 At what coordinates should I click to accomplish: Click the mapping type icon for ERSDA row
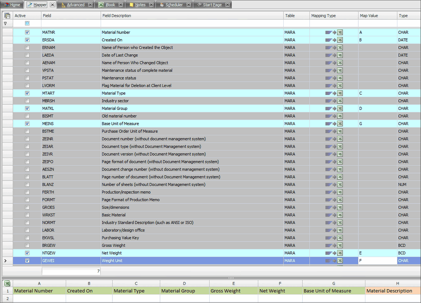pyautogui.click(x=330, y=40)
